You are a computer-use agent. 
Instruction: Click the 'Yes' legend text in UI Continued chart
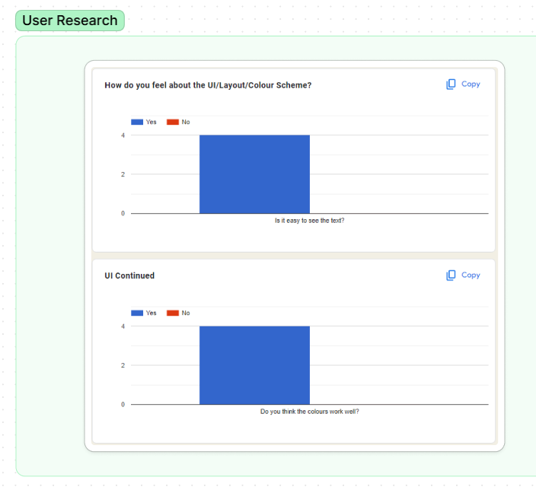click(151, 313)
